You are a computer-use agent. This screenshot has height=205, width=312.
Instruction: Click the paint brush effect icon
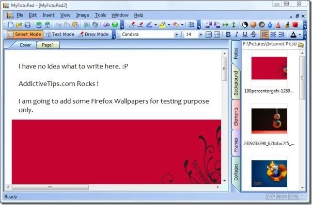click(x=287, y=25)
